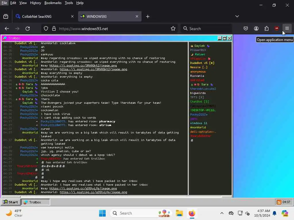Open a new tab with plus icon

(x=148, y=16)
